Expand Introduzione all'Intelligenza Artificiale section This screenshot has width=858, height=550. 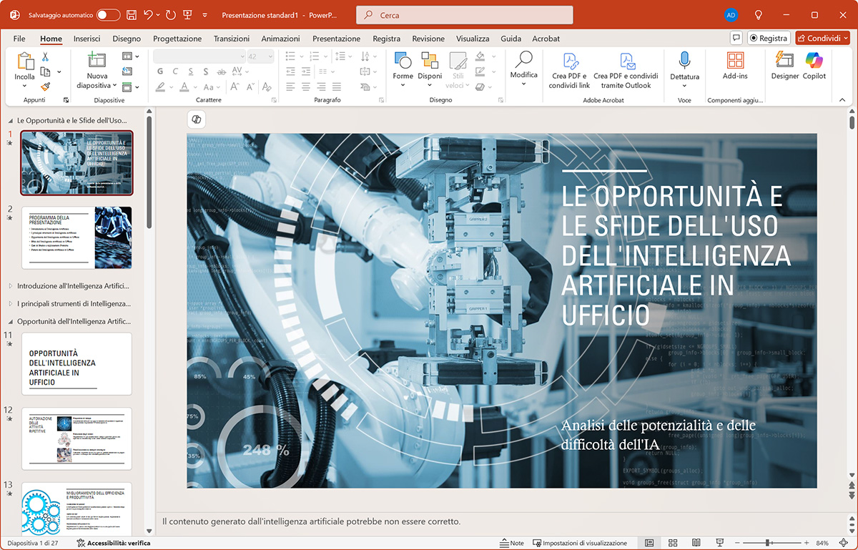[x=10, y=285]
